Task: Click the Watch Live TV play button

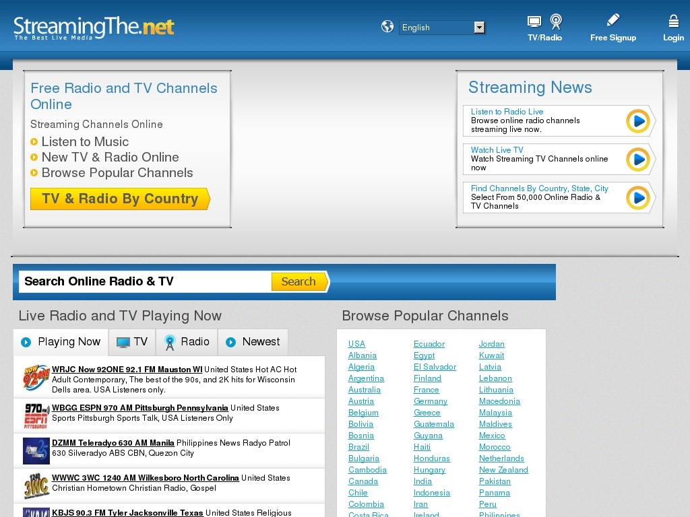Action: 638,159
